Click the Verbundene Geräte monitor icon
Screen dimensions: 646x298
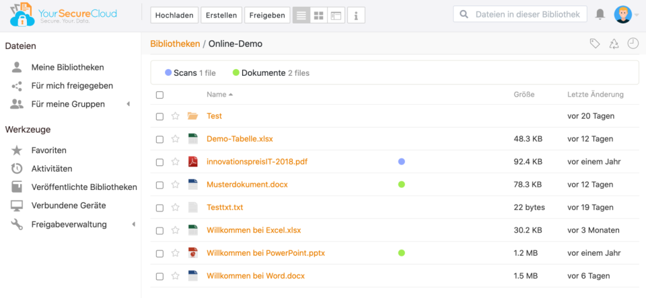pos(16,205)
